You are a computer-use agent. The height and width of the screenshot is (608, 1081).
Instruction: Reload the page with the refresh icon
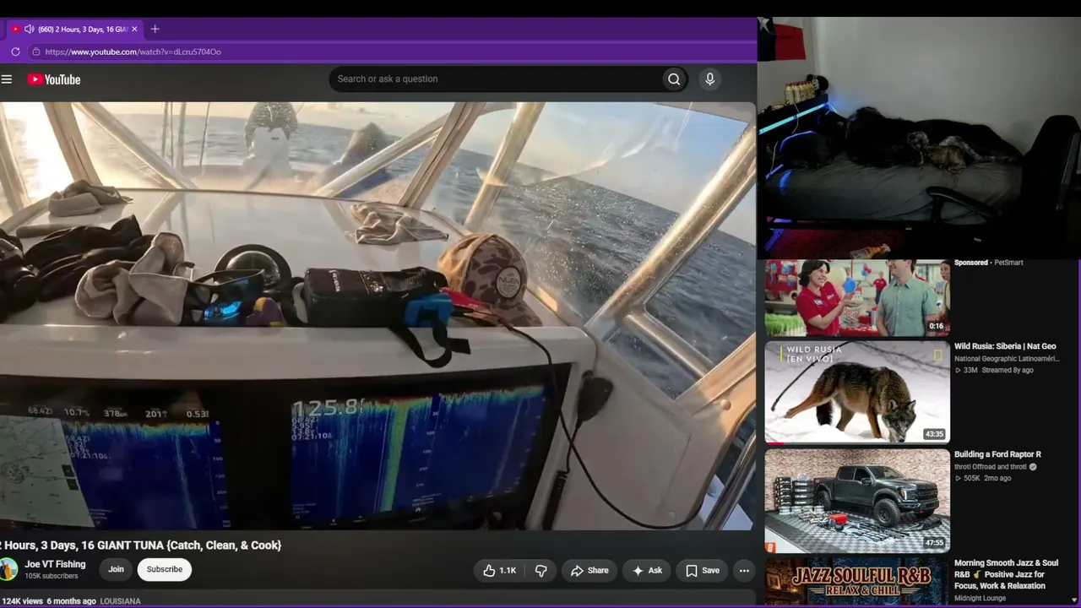tap(15, 52)
